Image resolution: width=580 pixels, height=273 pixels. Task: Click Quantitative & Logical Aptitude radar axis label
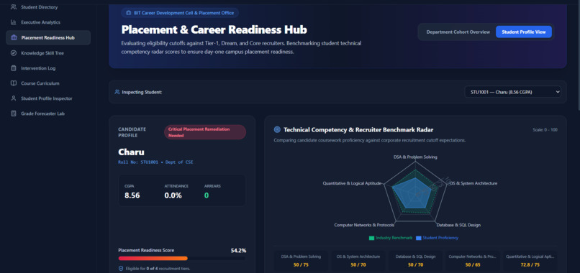click(x=352, y=183)
